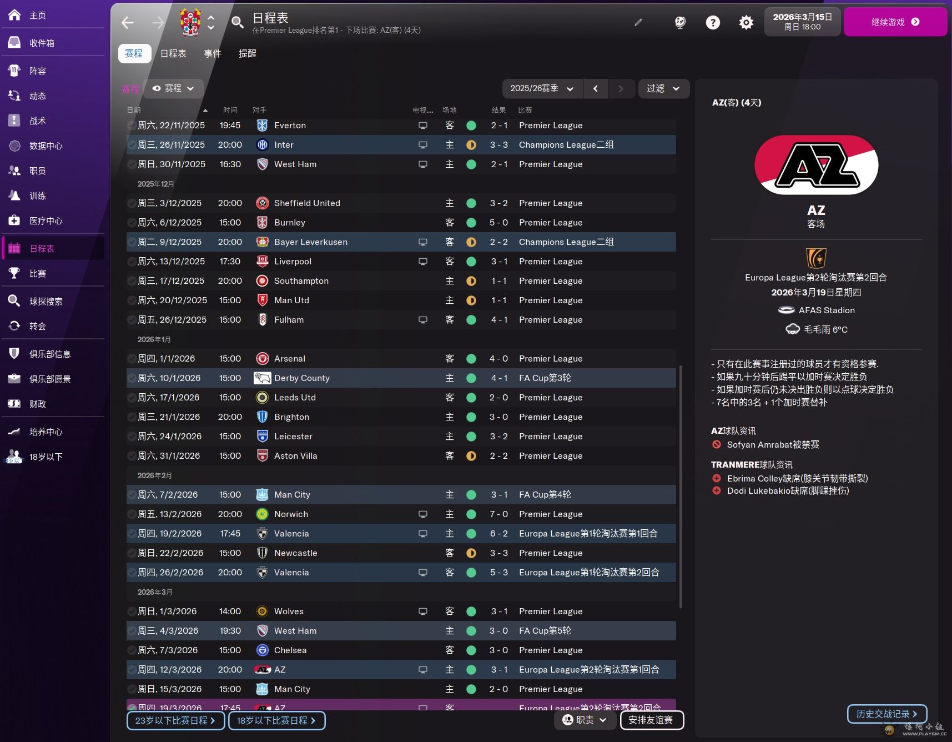Open the 医疗中心 medical icon
This screenshot has height=742, width=952.
[14, 220]
